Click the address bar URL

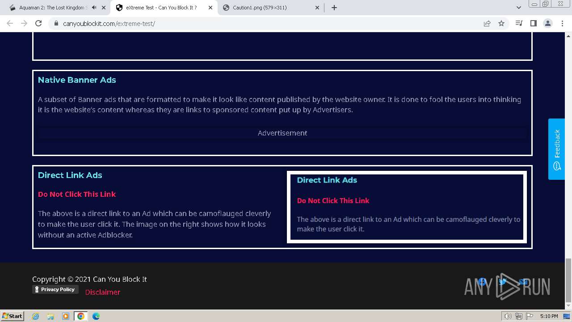109,23
